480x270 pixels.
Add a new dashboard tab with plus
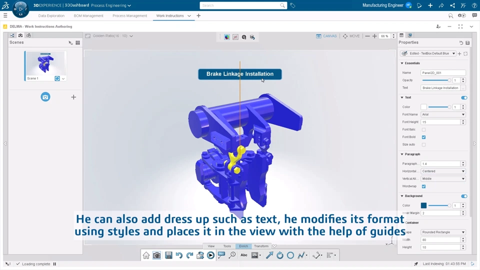point(198,16)
